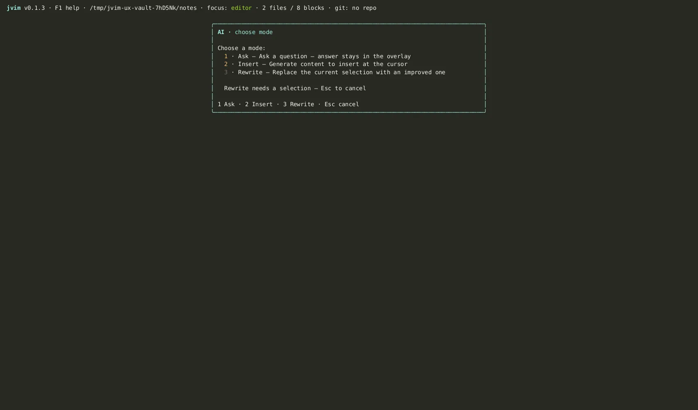
Task: Click '1 Ask' in the overlay footer
Action: (226, 104)
